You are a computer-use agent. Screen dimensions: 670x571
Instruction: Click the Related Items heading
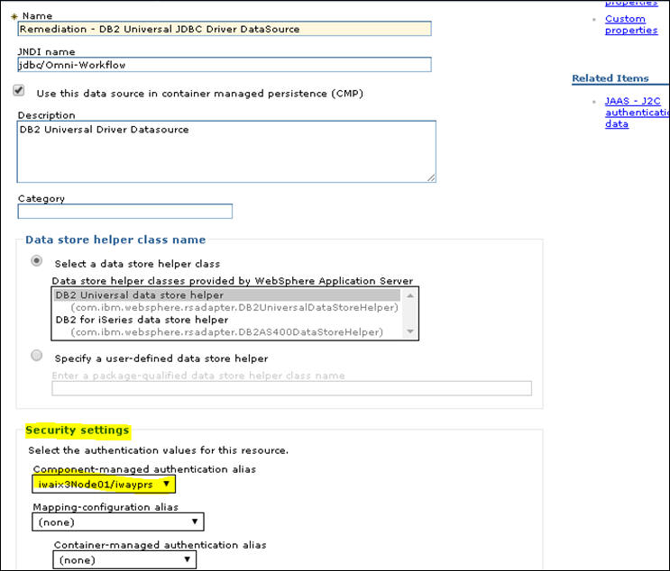pyautogui.click(x=610, y=78)
